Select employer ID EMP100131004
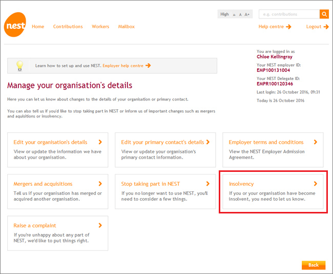The width and height of the screenshot is (333, 274). [x=273, y=70]
